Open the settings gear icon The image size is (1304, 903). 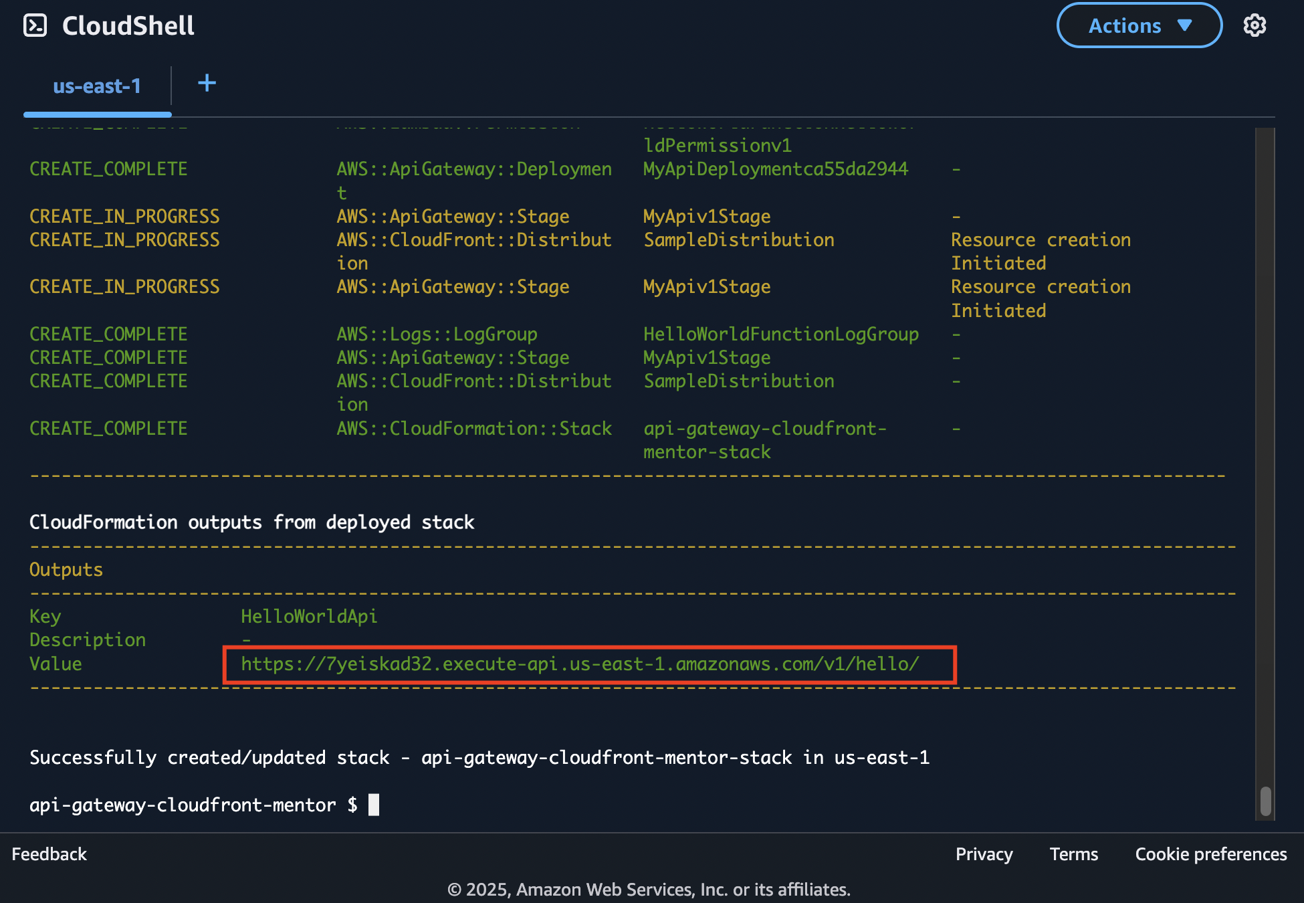click(x=1255, y=25)
